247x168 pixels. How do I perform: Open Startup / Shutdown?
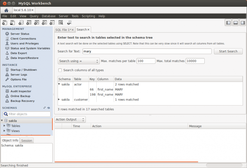(23, 70)
